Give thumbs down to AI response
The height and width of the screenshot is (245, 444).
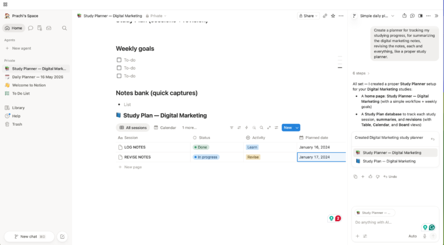pyautogui.click(x=378, y=177)
